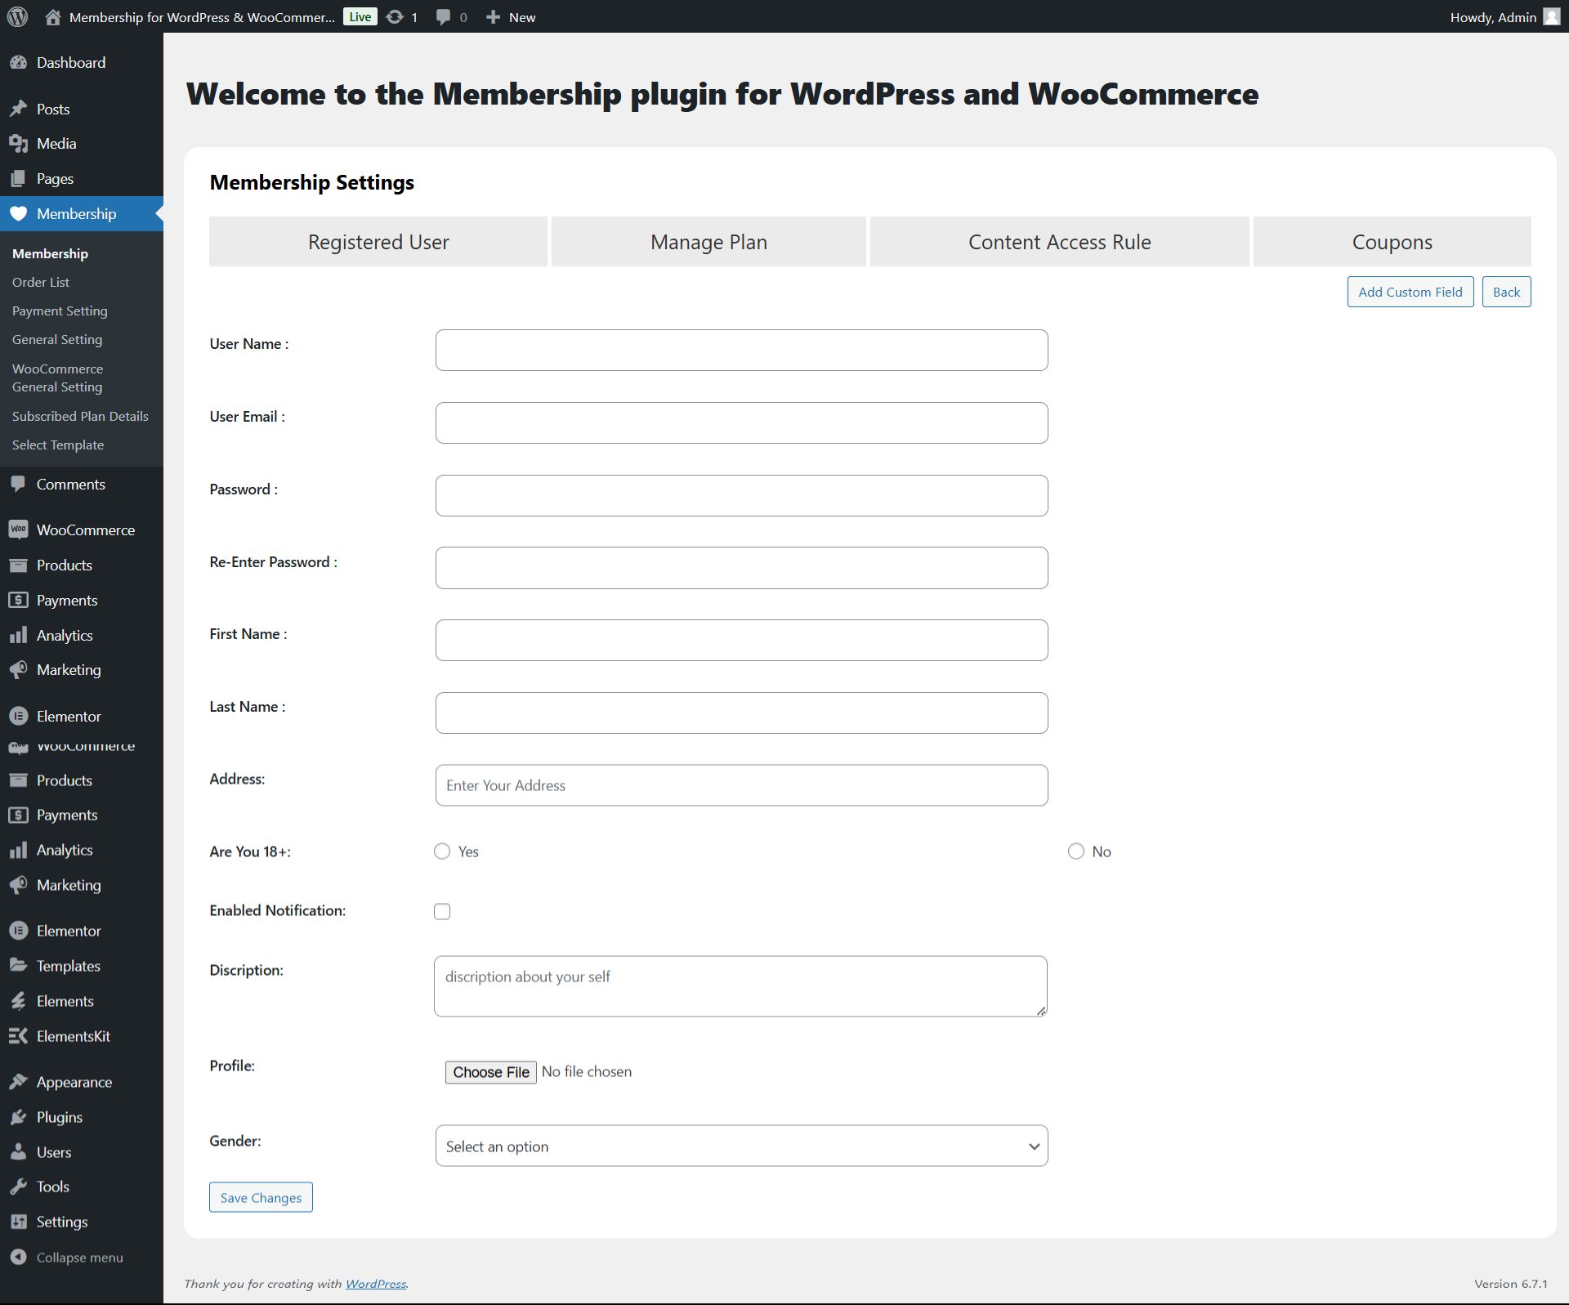The image size is (1569, 1305).
Task: Switch to the Manage Plan tab
Action: [709, 242]
